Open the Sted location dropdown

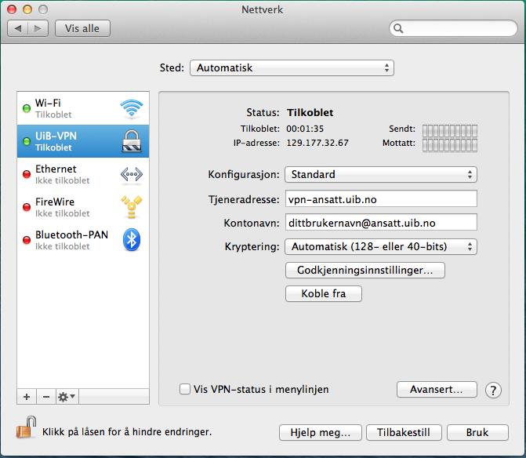tap(292, 68)
